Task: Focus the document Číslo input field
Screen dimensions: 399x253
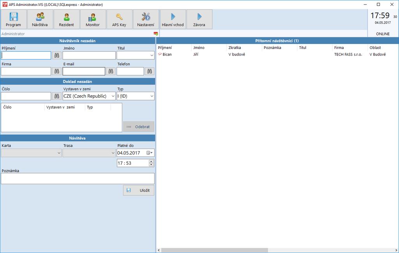Action: tap(26, 96)
